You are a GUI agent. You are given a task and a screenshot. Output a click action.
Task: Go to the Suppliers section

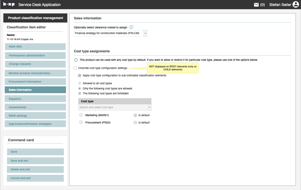point(35,99)
